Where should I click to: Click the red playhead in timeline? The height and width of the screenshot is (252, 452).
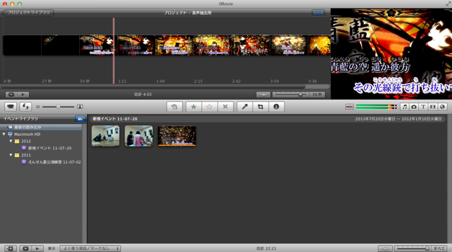[114, 51]
